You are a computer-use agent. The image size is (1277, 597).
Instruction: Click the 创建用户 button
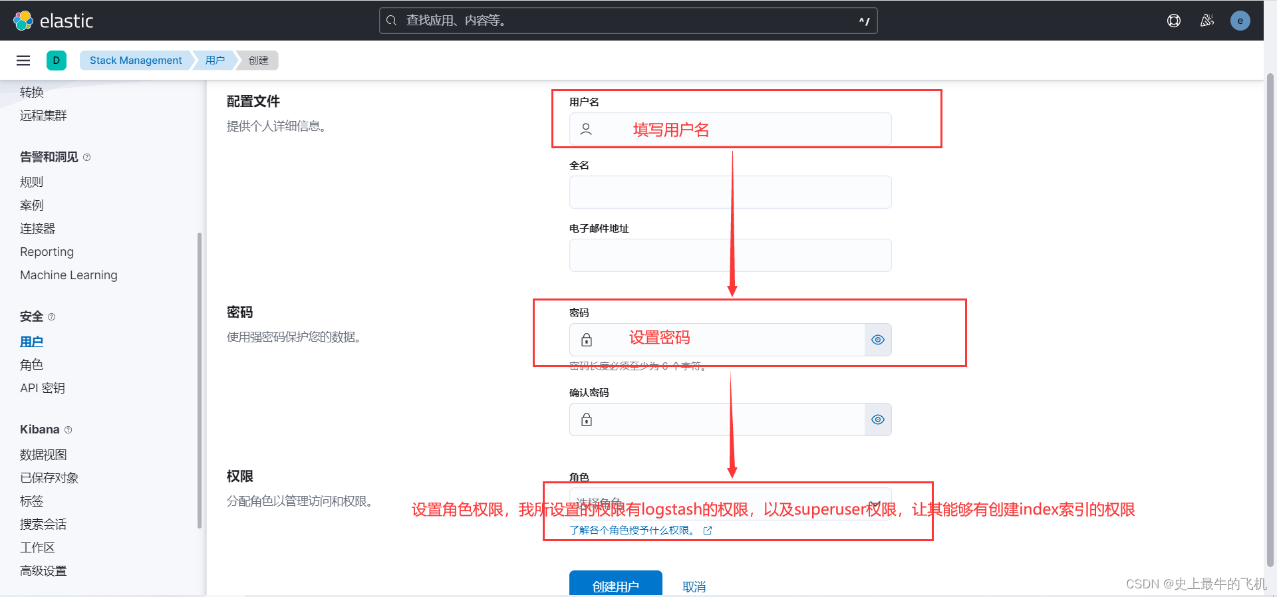coord(616,583)
